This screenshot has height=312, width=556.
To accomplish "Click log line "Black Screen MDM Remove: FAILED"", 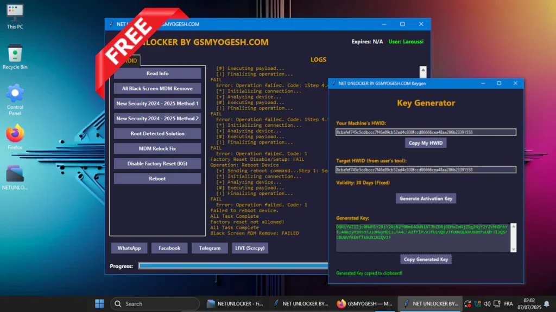I will (255, 233).
